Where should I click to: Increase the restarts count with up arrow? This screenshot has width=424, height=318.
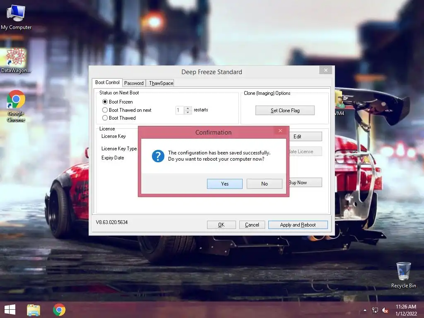(x=188, y=108)
